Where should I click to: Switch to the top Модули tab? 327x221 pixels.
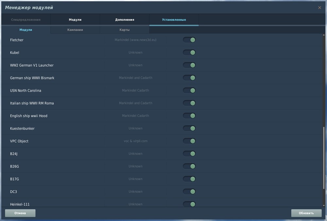(x=75, y=20)
